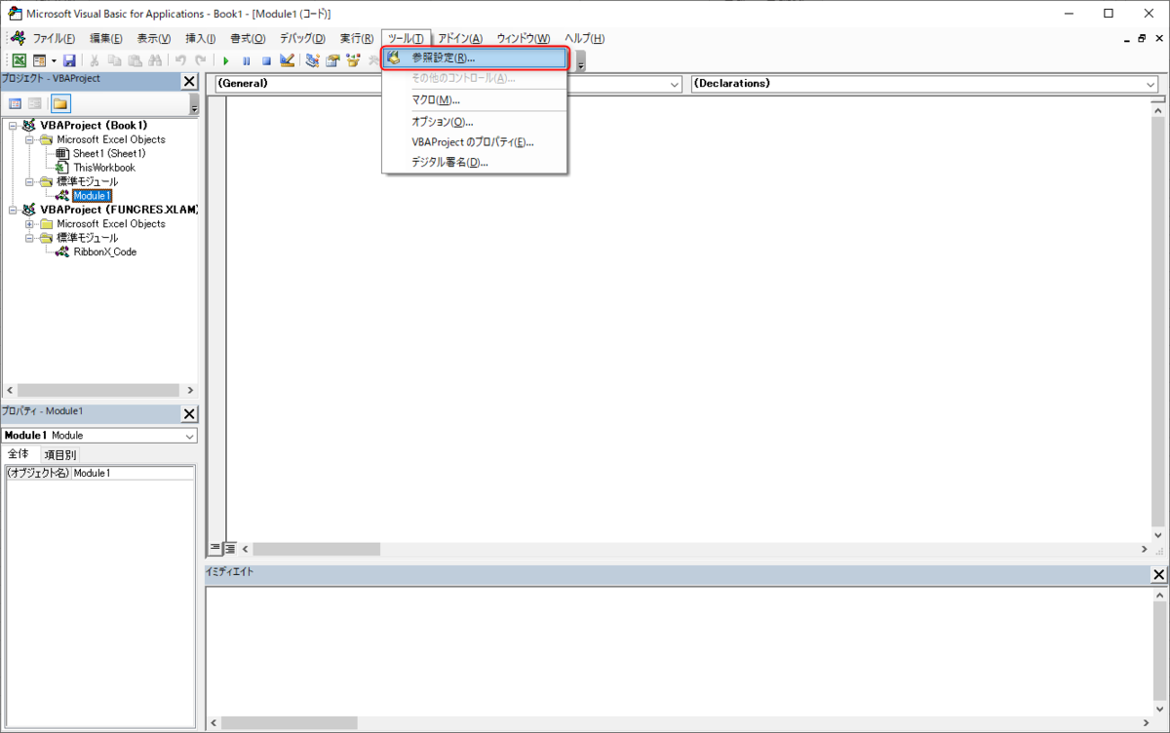Screen dimensions: 1170x733
Task: Expand Microsoft Excel Objects under FUNCRES.XLAM
Action: [29, 224]
